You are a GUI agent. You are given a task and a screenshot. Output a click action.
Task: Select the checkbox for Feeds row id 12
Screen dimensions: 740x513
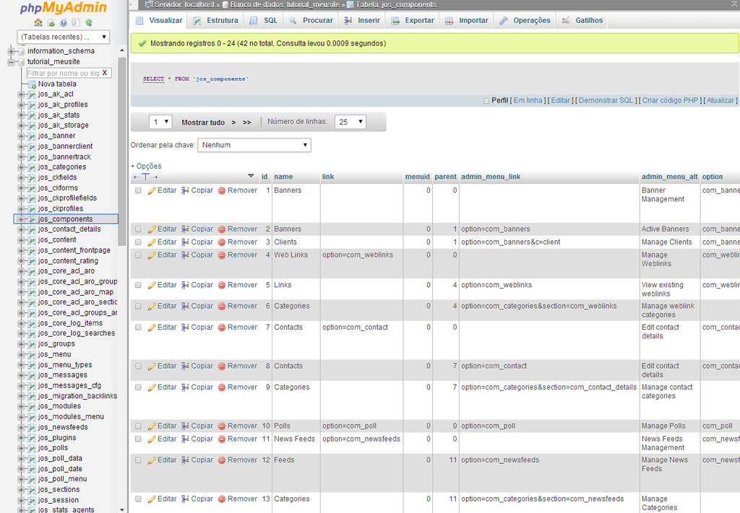(138, 460)
